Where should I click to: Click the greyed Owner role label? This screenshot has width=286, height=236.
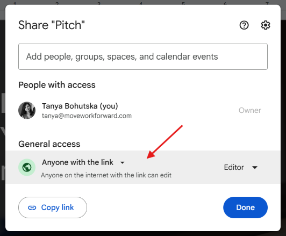click(x=249, y=110)
